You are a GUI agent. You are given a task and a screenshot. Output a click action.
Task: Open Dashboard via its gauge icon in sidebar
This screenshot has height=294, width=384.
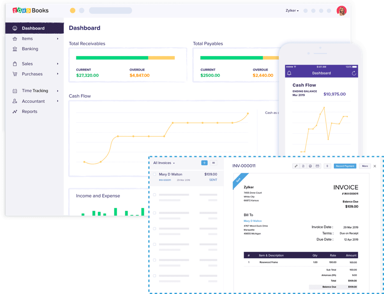point(15,28)
